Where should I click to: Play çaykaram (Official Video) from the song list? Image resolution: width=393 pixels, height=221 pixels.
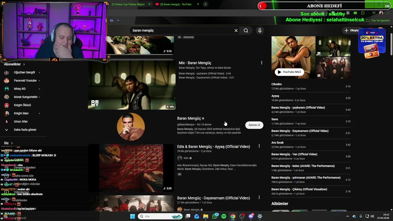pyautogui.click(x=311, y=110)
